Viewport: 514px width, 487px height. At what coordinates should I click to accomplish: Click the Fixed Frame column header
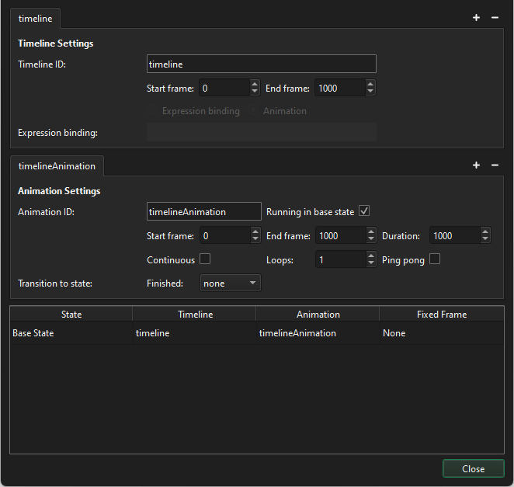click(x=441, y=315)
